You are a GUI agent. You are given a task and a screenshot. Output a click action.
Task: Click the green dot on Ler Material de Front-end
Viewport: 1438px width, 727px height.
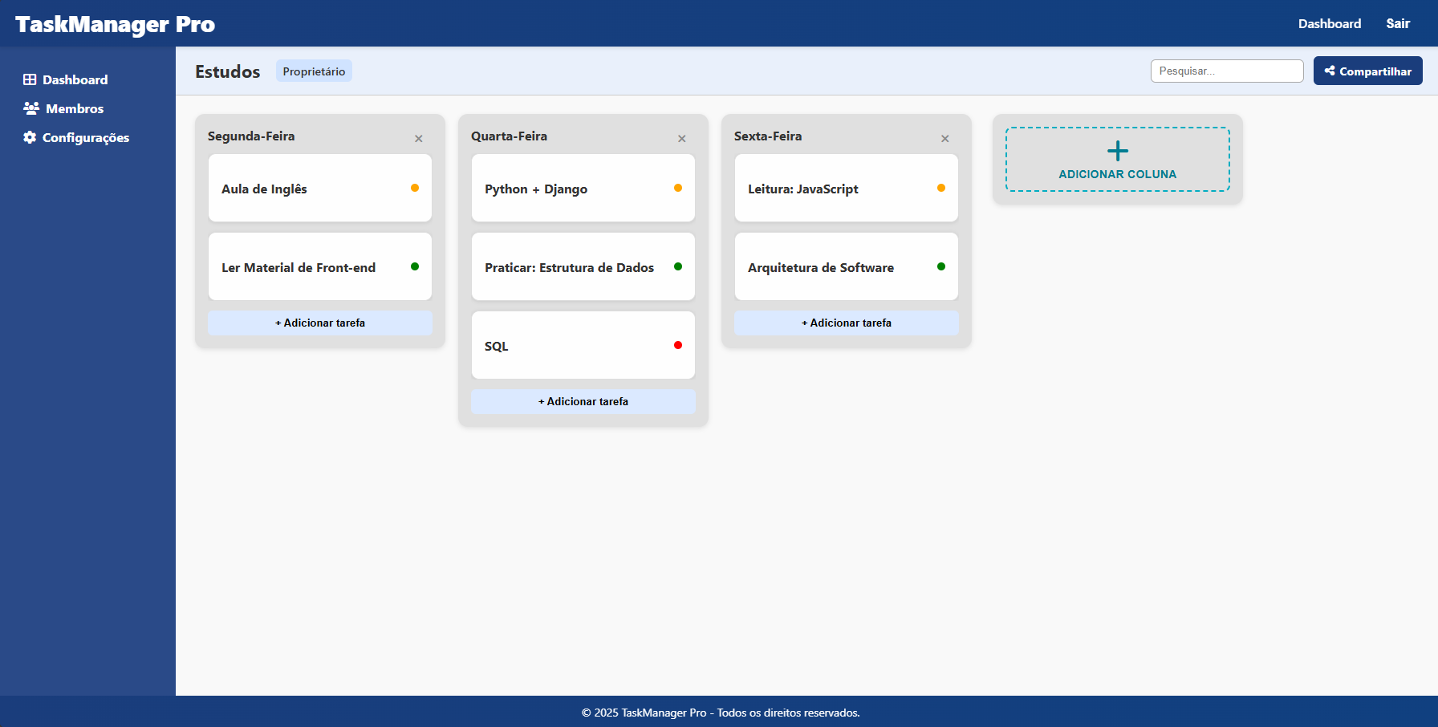pos(415,266)
